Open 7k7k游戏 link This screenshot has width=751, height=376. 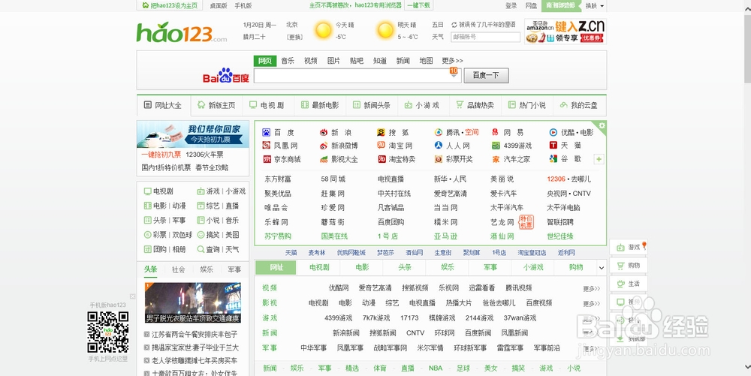(x=376, y=317)
